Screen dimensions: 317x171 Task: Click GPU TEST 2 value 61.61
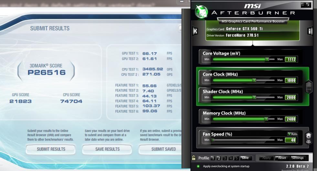[150, 59]
